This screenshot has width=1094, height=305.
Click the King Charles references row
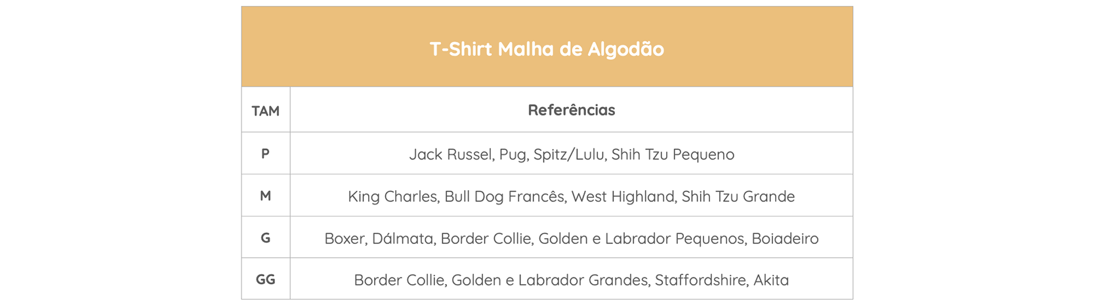pyautogui.click(x=572, y=195)
